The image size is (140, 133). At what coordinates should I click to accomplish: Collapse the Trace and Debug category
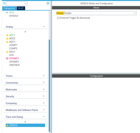pyautogui.click(x=44, y=117)
